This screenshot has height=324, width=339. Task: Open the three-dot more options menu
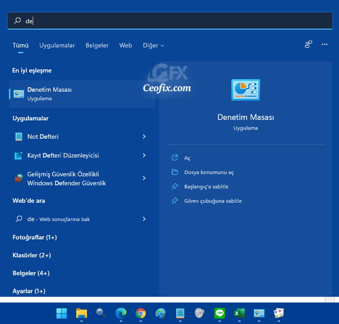(x=325, y=44)
